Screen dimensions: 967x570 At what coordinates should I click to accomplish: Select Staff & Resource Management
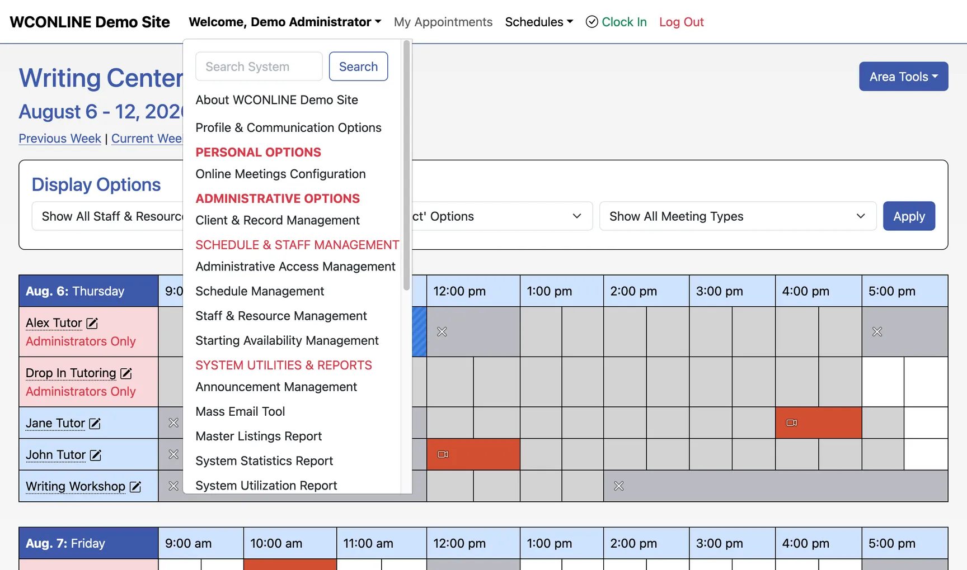point(281,316)
